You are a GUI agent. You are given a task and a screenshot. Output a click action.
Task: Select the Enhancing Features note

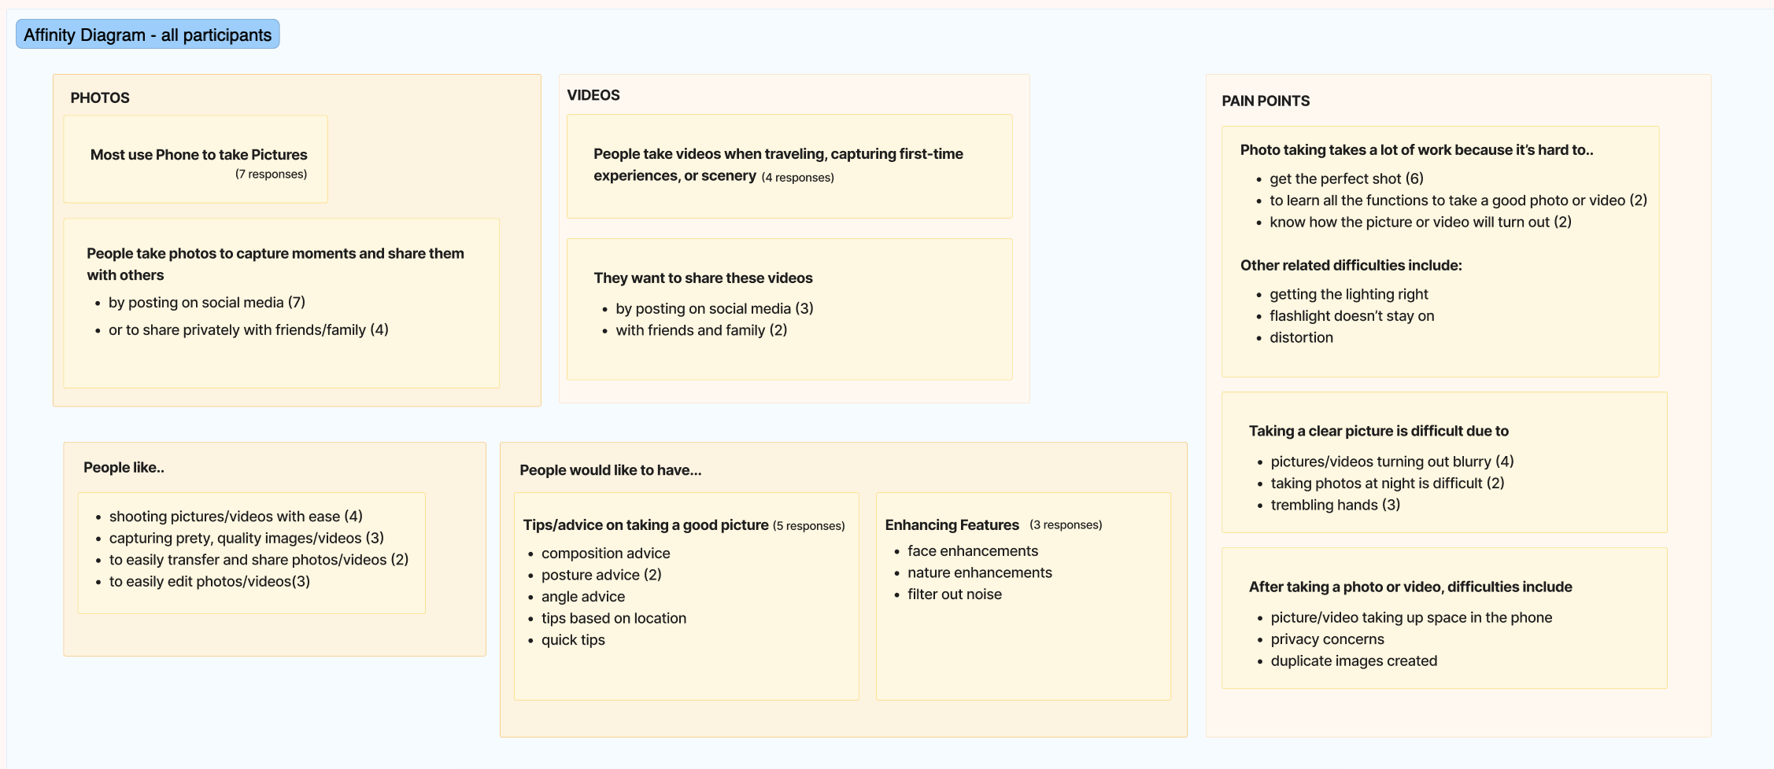pyautogui.click(x=1023, y=596)
